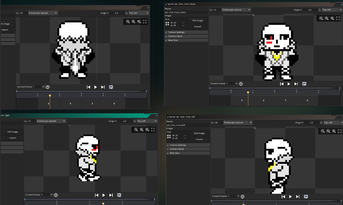
Task: Expand Collision Mask in cross_down window
Action: tap(186, 36)
